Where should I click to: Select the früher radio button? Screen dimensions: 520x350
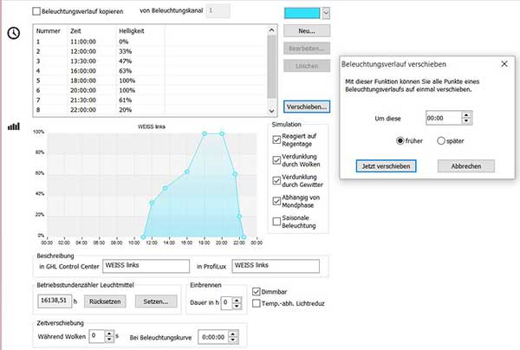click(x=400, y=140)
